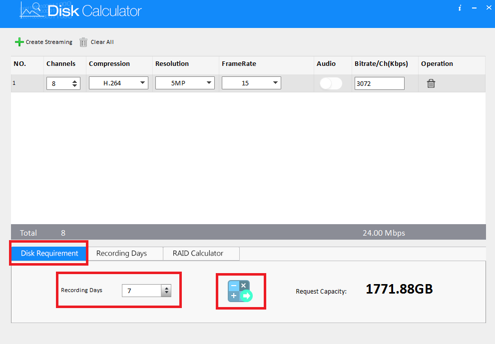This screenshot has height=344, width=495.
Task: Open the Compression H.264 dropdown
Action: [118, 83]
